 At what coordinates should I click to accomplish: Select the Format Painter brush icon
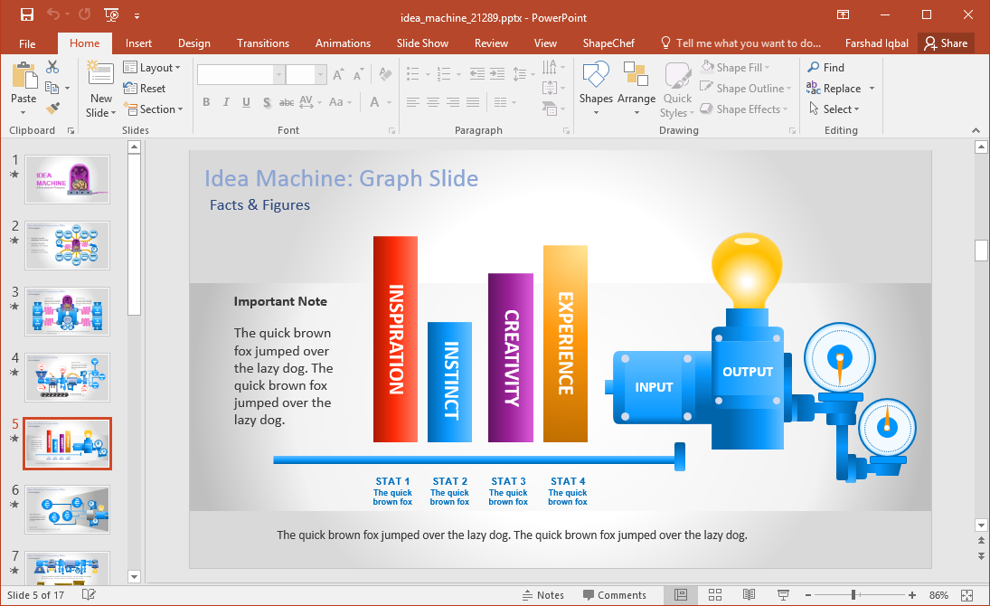coord(52,109)
